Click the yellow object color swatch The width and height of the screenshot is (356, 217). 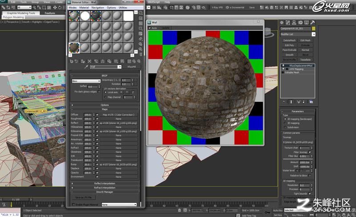click(314, 28)
